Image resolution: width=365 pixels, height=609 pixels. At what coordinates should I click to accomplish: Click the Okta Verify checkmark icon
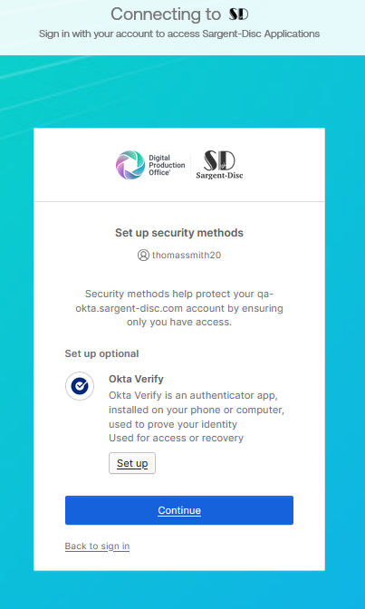coord(80,386)
